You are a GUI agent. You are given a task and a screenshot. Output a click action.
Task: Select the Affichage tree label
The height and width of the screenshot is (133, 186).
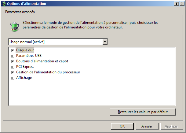point(24,78)
